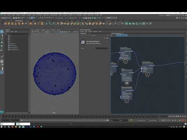
Task: Open the viewport Show menu
Action: pyautogui.click(x=48, y=30)
